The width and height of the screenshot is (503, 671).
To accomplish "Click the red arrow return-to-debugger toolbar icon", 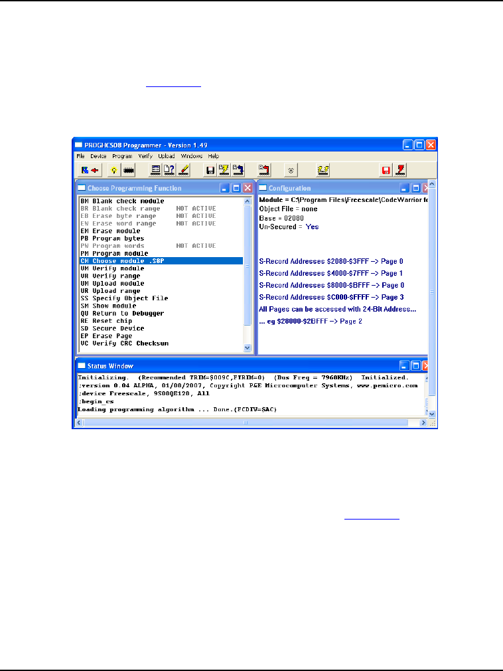I will click(90, 170).
